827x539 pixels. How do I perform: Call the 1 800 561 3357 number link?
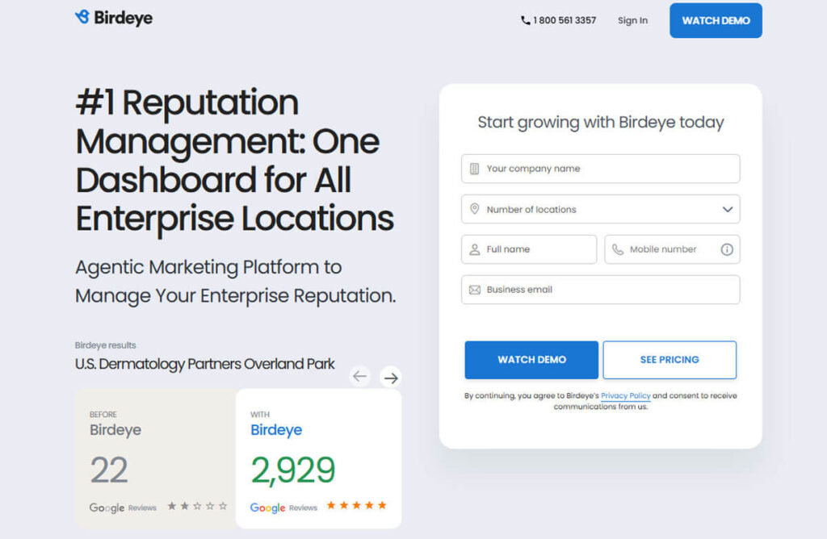pos(565,21)
